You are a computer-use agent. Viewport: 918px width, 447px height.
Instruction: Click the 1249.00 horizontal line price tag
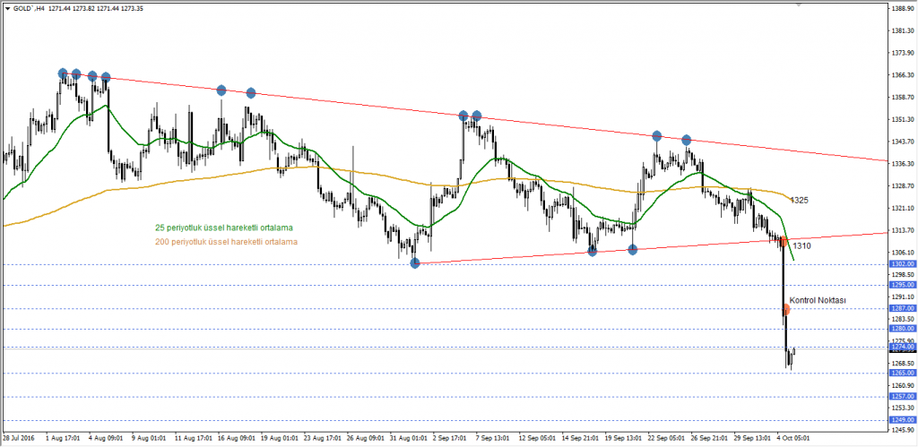click(902, 420)
